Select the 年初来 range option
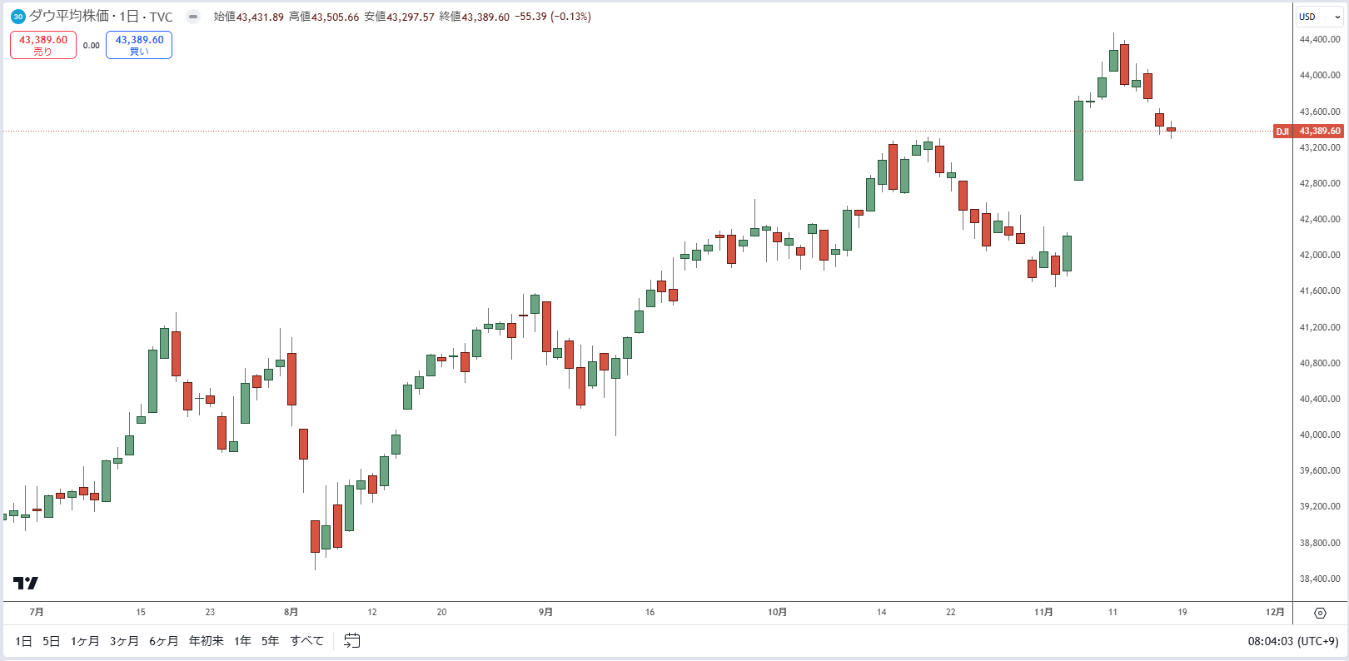The image size is (1349, 661). point(207,641)
